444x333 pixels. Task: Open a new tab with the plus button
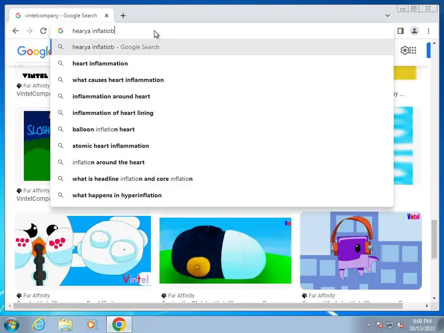pos(123,16)
